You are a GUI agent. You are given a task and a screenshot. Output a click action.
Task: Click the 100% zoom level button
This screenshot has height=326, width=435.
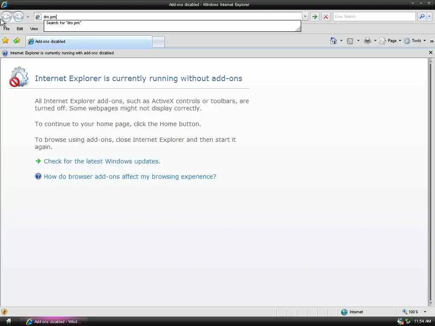click(x=410, y=312)
